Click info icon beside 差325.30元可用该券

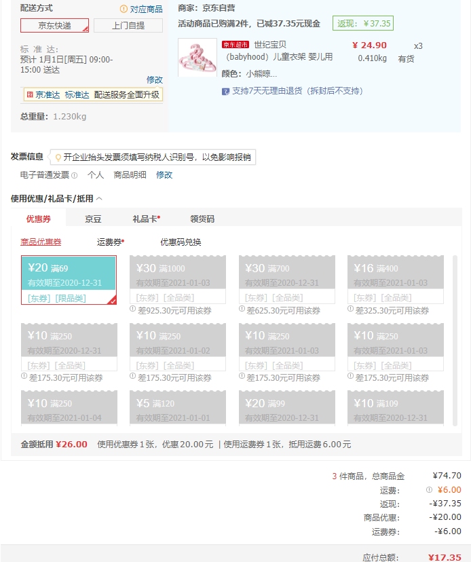point(351,309)
